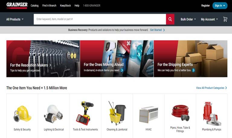Screen dimensions: 232x138
Task: Go to Find A Branch
Action: point(49,5)
